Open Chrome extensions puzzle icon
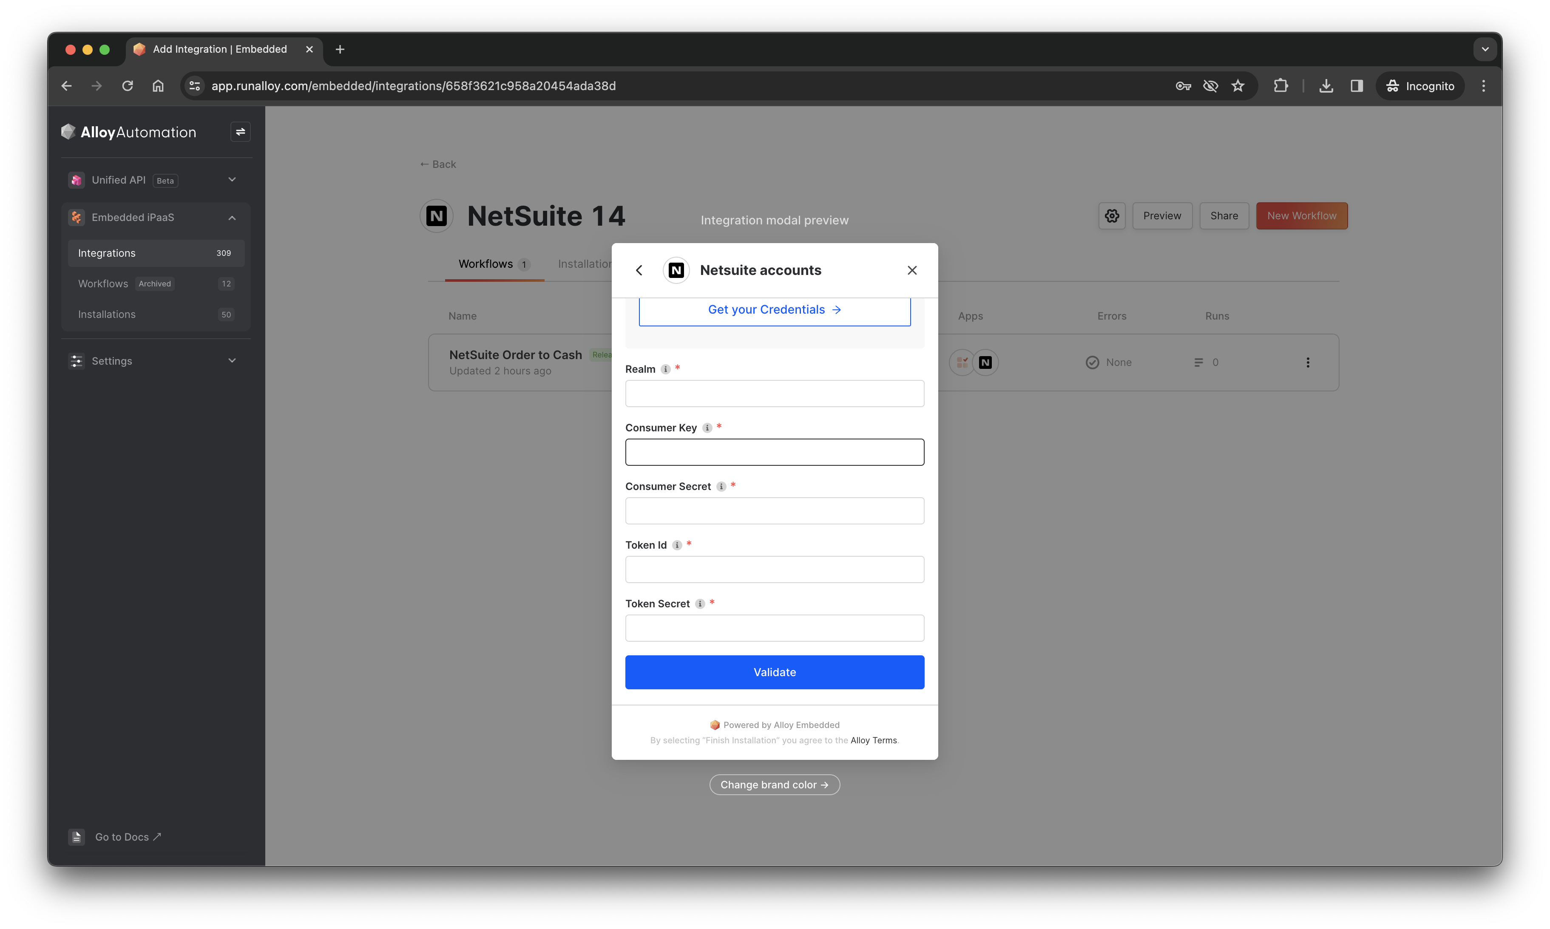The height and width of the screenshot is (929, 1550). click(x=1281, y=86)
